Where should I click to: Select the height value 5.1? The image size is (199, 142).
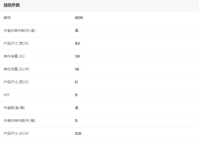76,82
